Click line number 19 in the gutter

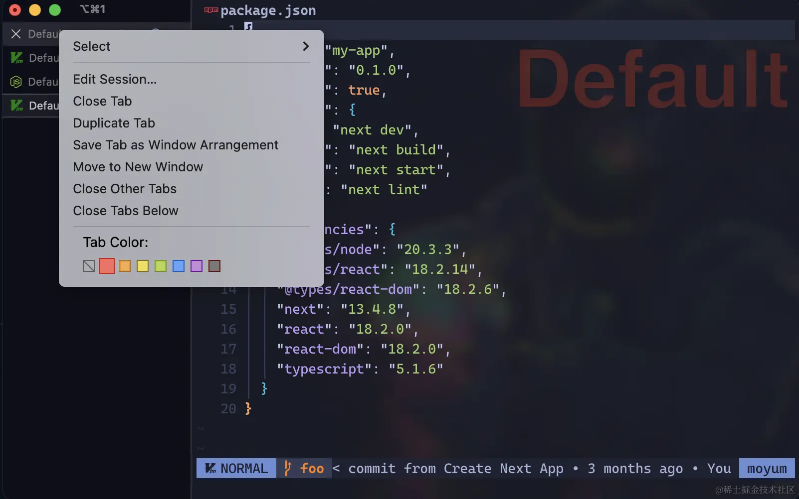click(228, 389)
